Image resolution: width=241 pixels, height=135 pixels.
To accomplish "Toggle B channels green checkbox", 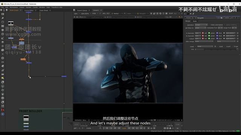I will 209,36.
